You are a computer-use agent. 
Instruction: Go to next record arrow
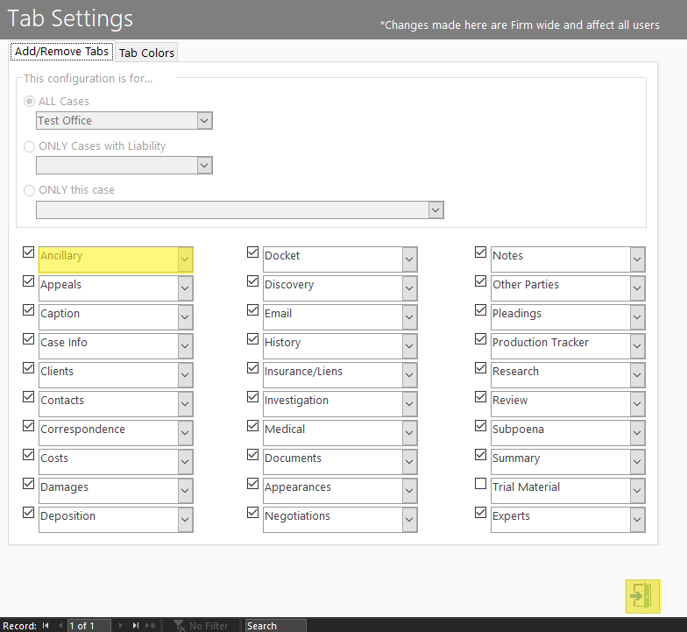[121, 626]
